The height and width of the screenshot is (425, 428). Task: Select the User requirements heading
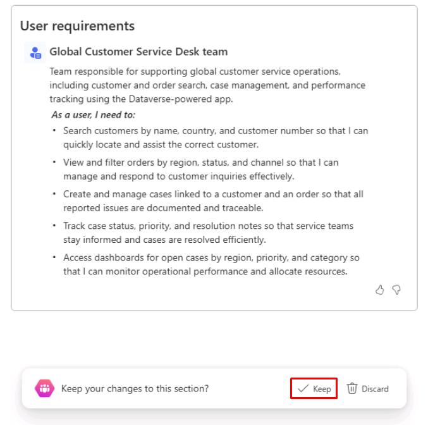pos(77,26)
